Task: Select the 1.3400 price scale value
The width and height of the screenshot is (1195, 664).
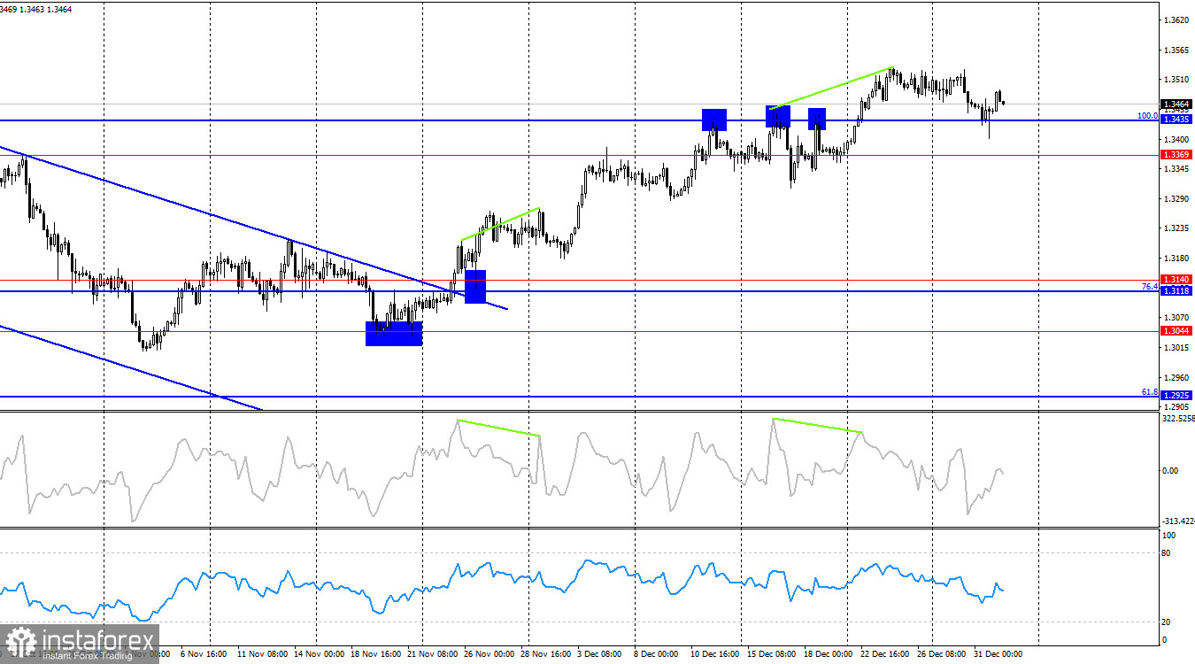Action: (x=1176, y=140)
